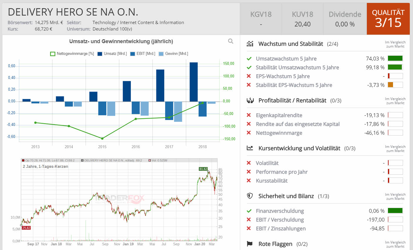Screen dimensions: 413x250
Task: Click the 99,18 % stability value
Action: pyautogui.click(x=375, y=67)
